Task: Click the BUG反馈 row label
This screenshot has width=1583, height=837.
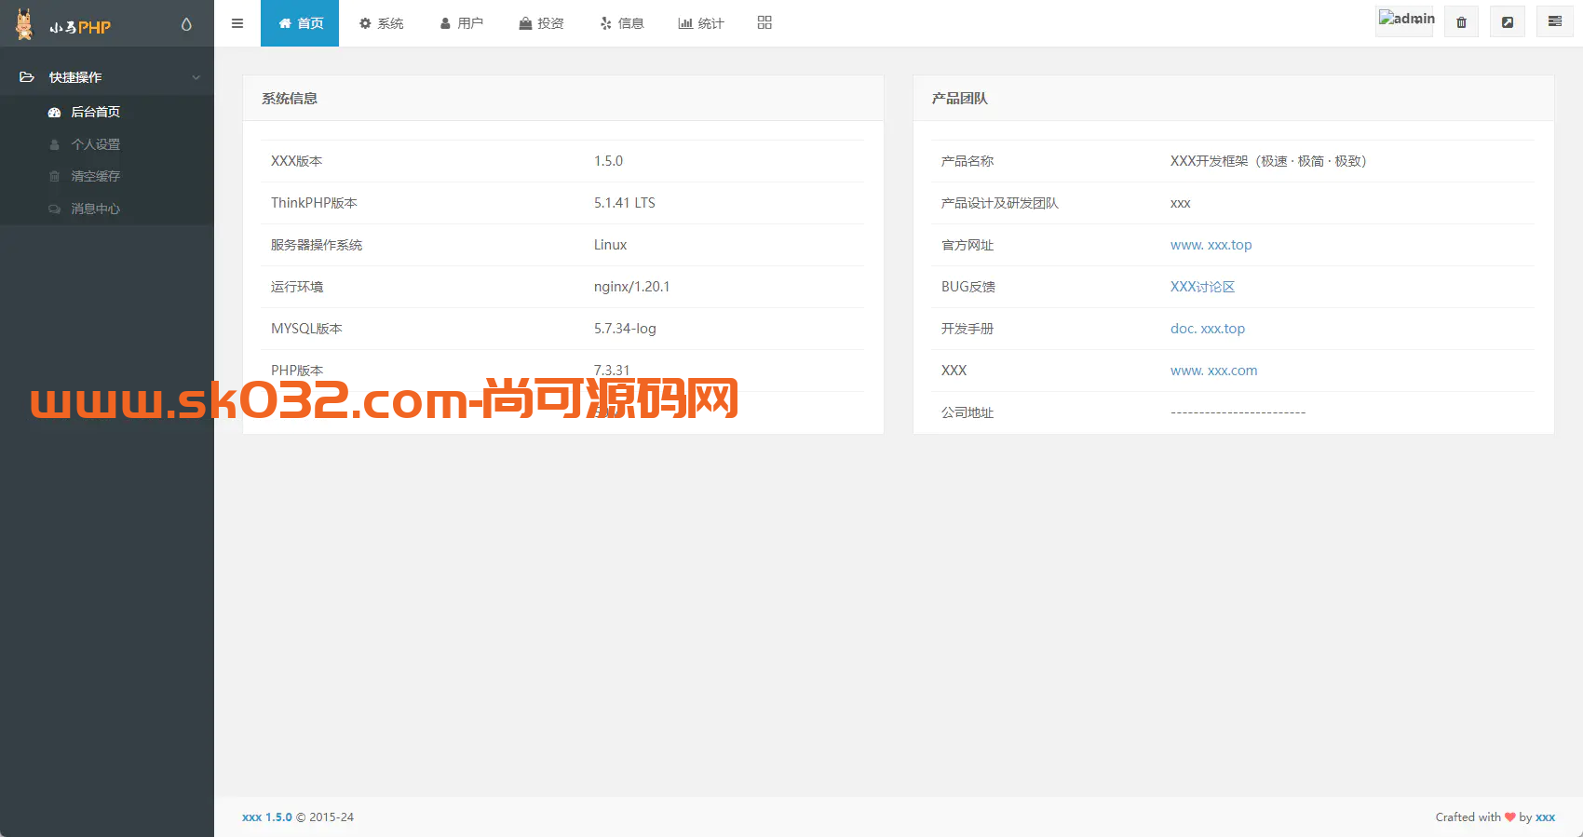Action: (968, 287)
